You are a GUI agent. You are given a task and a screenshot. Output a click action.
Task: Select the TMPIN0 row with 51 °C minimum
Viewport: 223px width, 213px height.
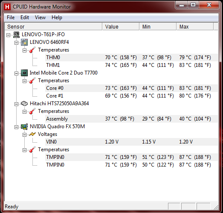(132, 157)
